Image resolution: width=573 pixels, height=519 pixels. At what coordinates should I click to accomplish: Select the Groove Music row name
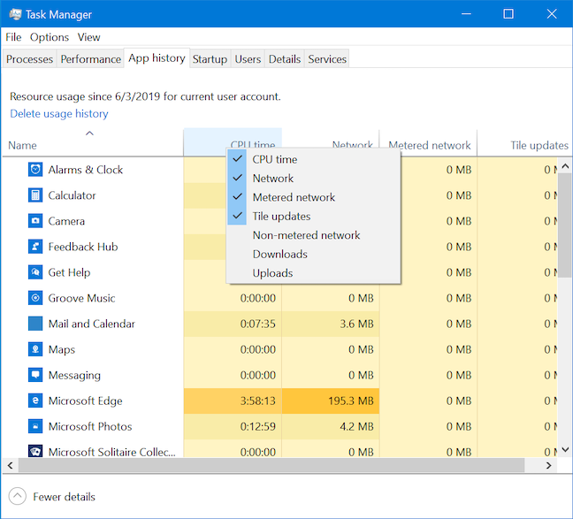point(81,298)
